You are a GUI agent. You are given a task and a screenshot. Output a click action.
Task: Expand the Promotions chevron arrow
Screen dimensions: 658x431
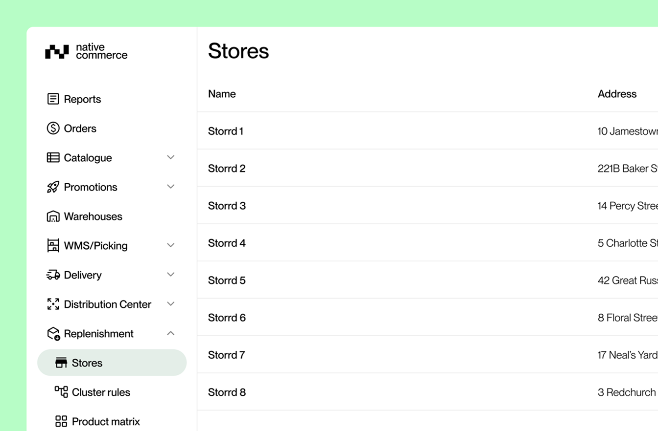[x=170, y=187]
